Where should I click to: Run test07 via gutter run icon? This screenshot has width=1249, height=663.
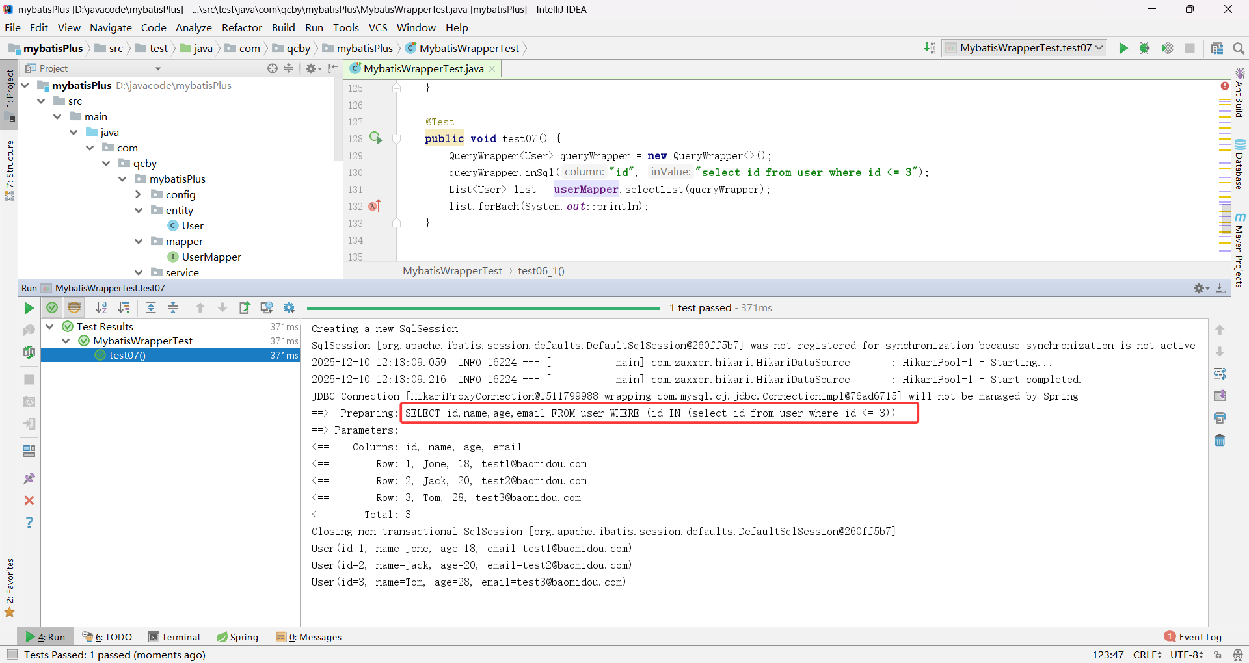pyautogui.click(x=375, y=138)
